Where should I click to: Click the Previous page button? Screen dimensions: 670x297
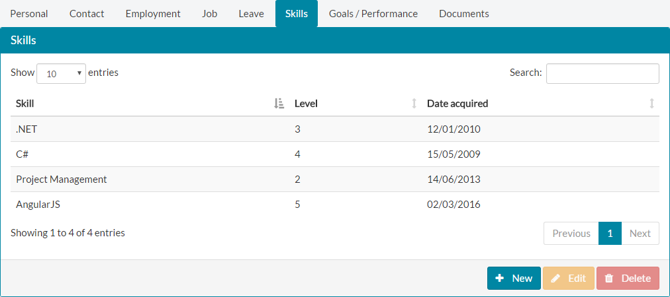coord(571,233)
